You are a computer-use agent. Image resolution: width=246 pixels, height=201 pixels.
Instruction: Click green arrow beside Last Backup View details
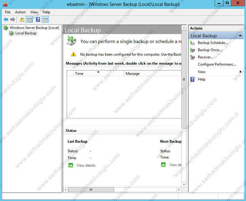[71, 165]
